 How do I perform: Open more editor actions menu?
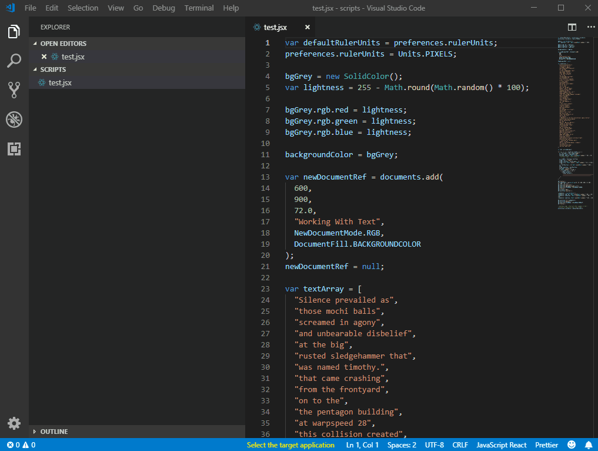[591, 26]
